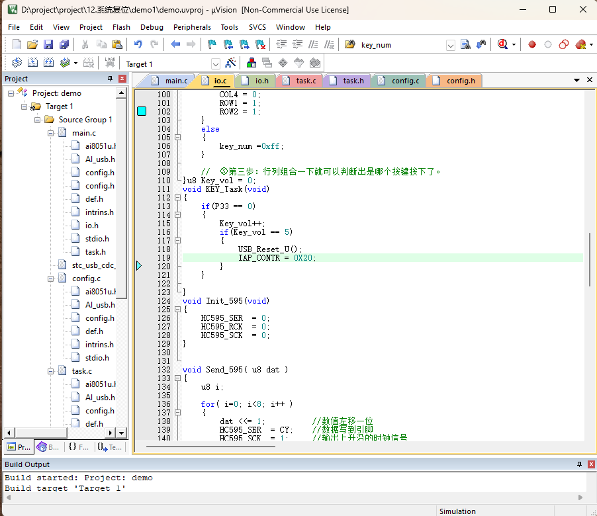The width and height of the screenshot is (597, 516).
Task: Open the Peripherals menu
Action: coord(192,27)
